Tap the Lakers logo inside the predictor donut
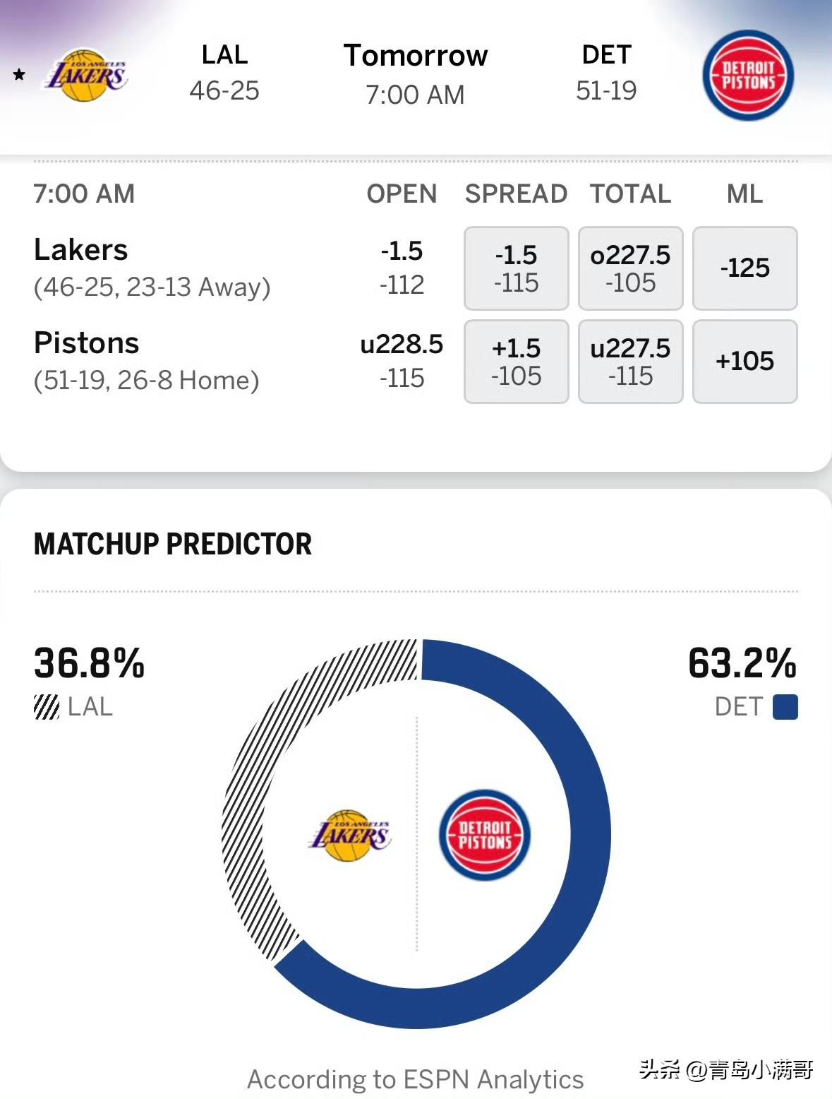The height and width of the screenshot is (1099, 832). [349, 835]
